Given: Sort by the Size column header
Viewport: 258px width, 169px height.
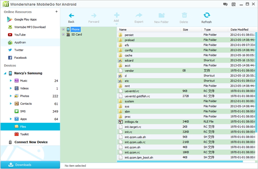Looking at the screenshot, I should (191, 30).
